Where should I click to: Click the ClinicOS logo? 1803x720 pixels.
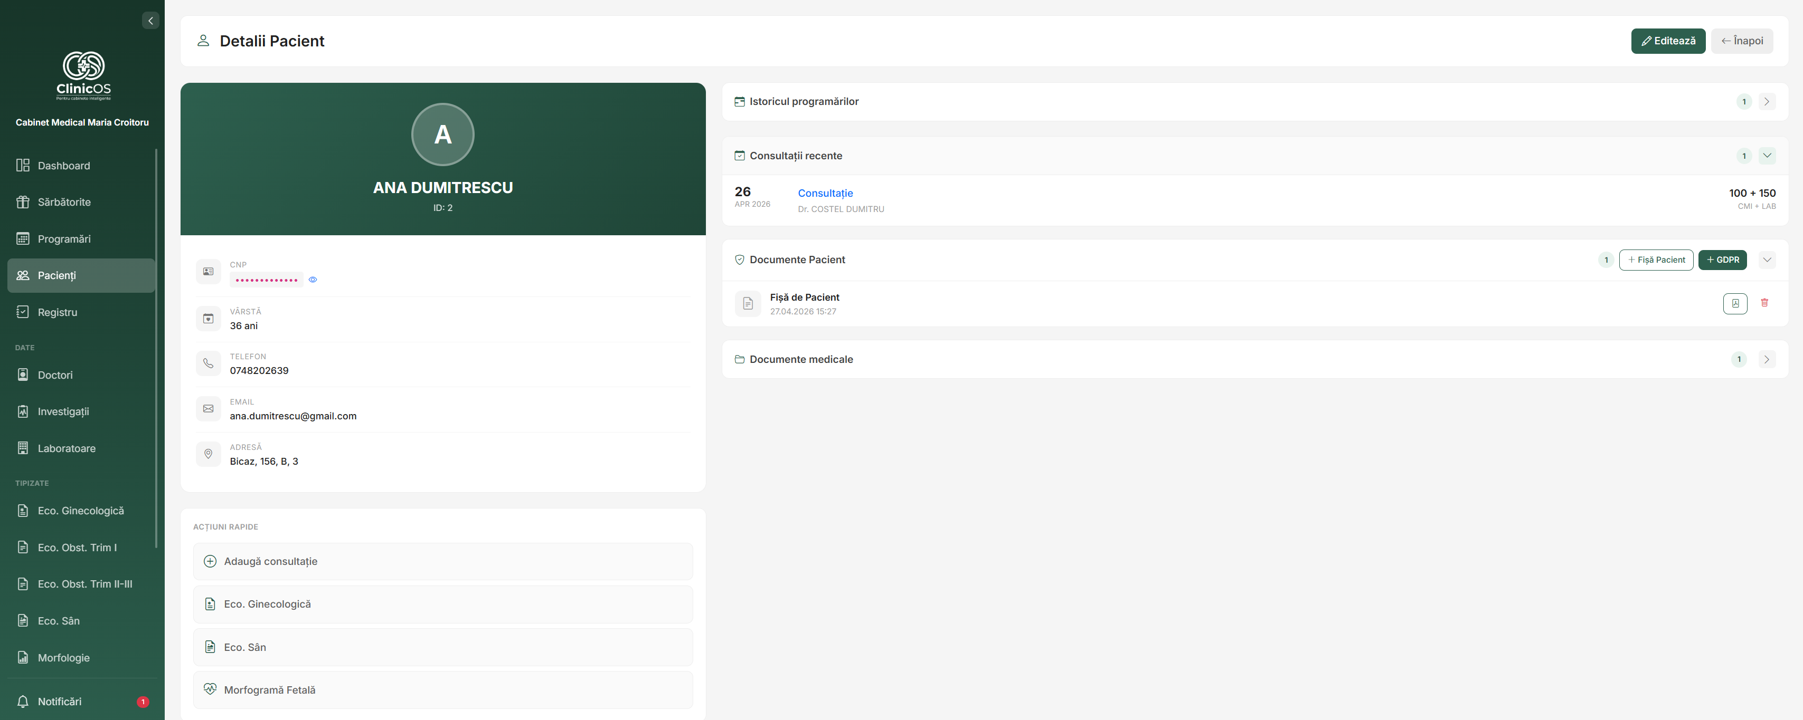[x=83, y=75]
